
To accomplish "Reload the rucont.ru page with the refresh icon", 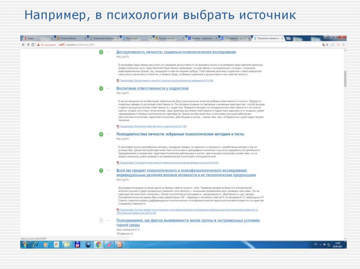I will click(x=32, y=45).
